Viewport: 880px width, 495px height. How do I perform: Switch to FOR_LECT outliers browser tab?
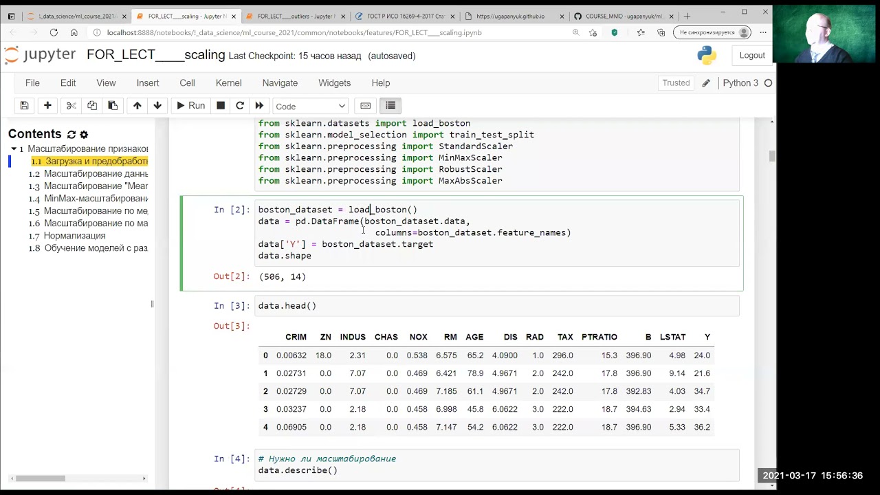(296, 16)
